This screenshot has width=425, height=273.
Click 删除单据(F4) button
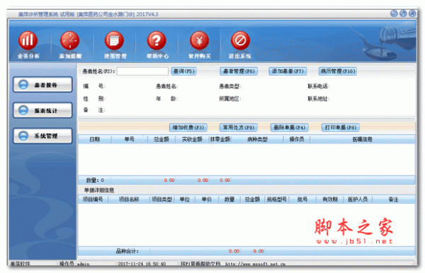pyautogui.click(x=290, y=127)
